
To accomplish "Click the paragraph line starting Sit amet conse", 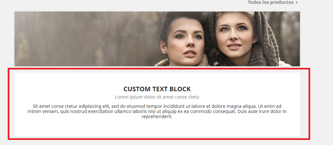I will coord(157,106).
